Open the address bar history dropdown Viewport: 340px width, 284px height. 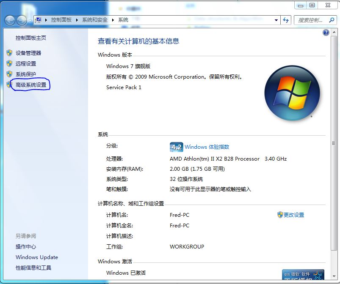pyautogui.click(x=276, y=20)
